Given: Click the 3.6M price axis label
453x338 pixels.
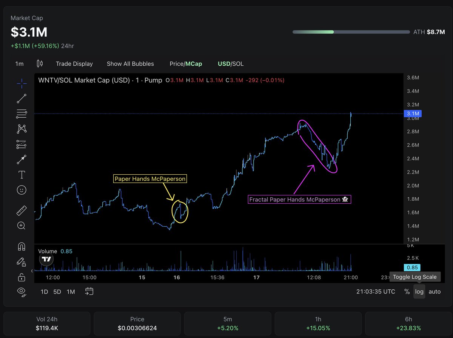Looking at the screenshot, I should (413, 78).
